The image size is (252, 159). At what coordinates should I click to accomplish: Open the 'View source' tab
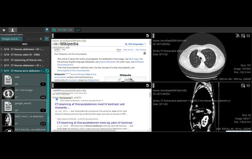[128, 50]
